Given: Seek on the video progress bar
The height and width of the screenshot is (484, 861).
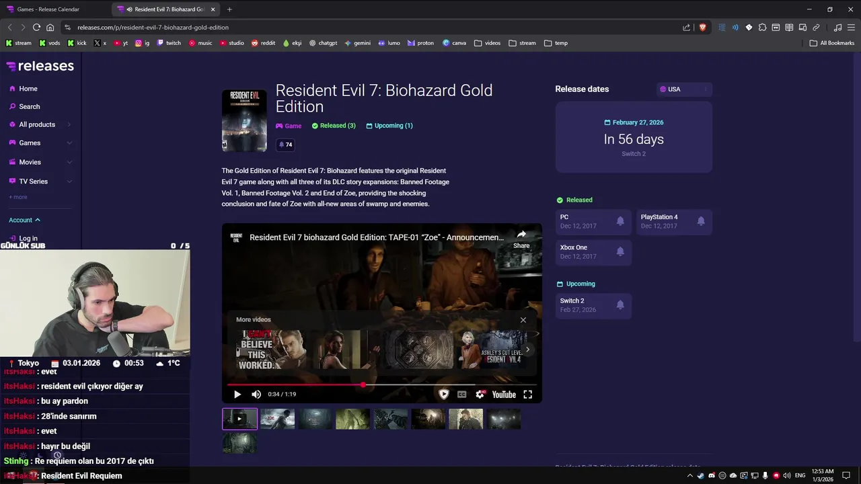Looking at the screenshot, I should tap(382, 385).
